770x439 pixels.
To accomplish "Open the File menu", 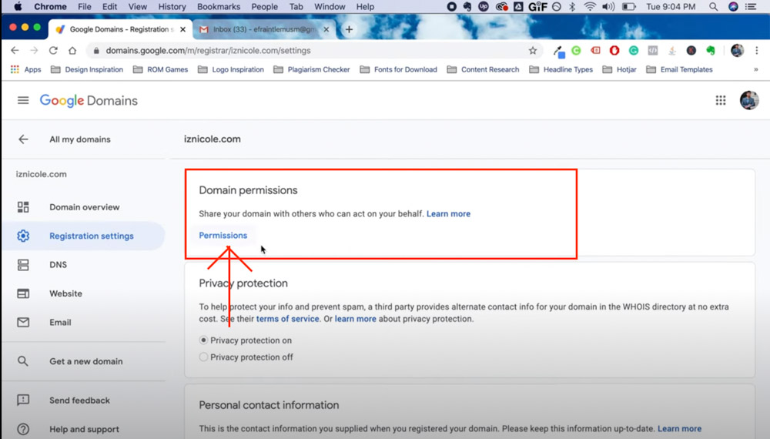I will pos(85,7).
